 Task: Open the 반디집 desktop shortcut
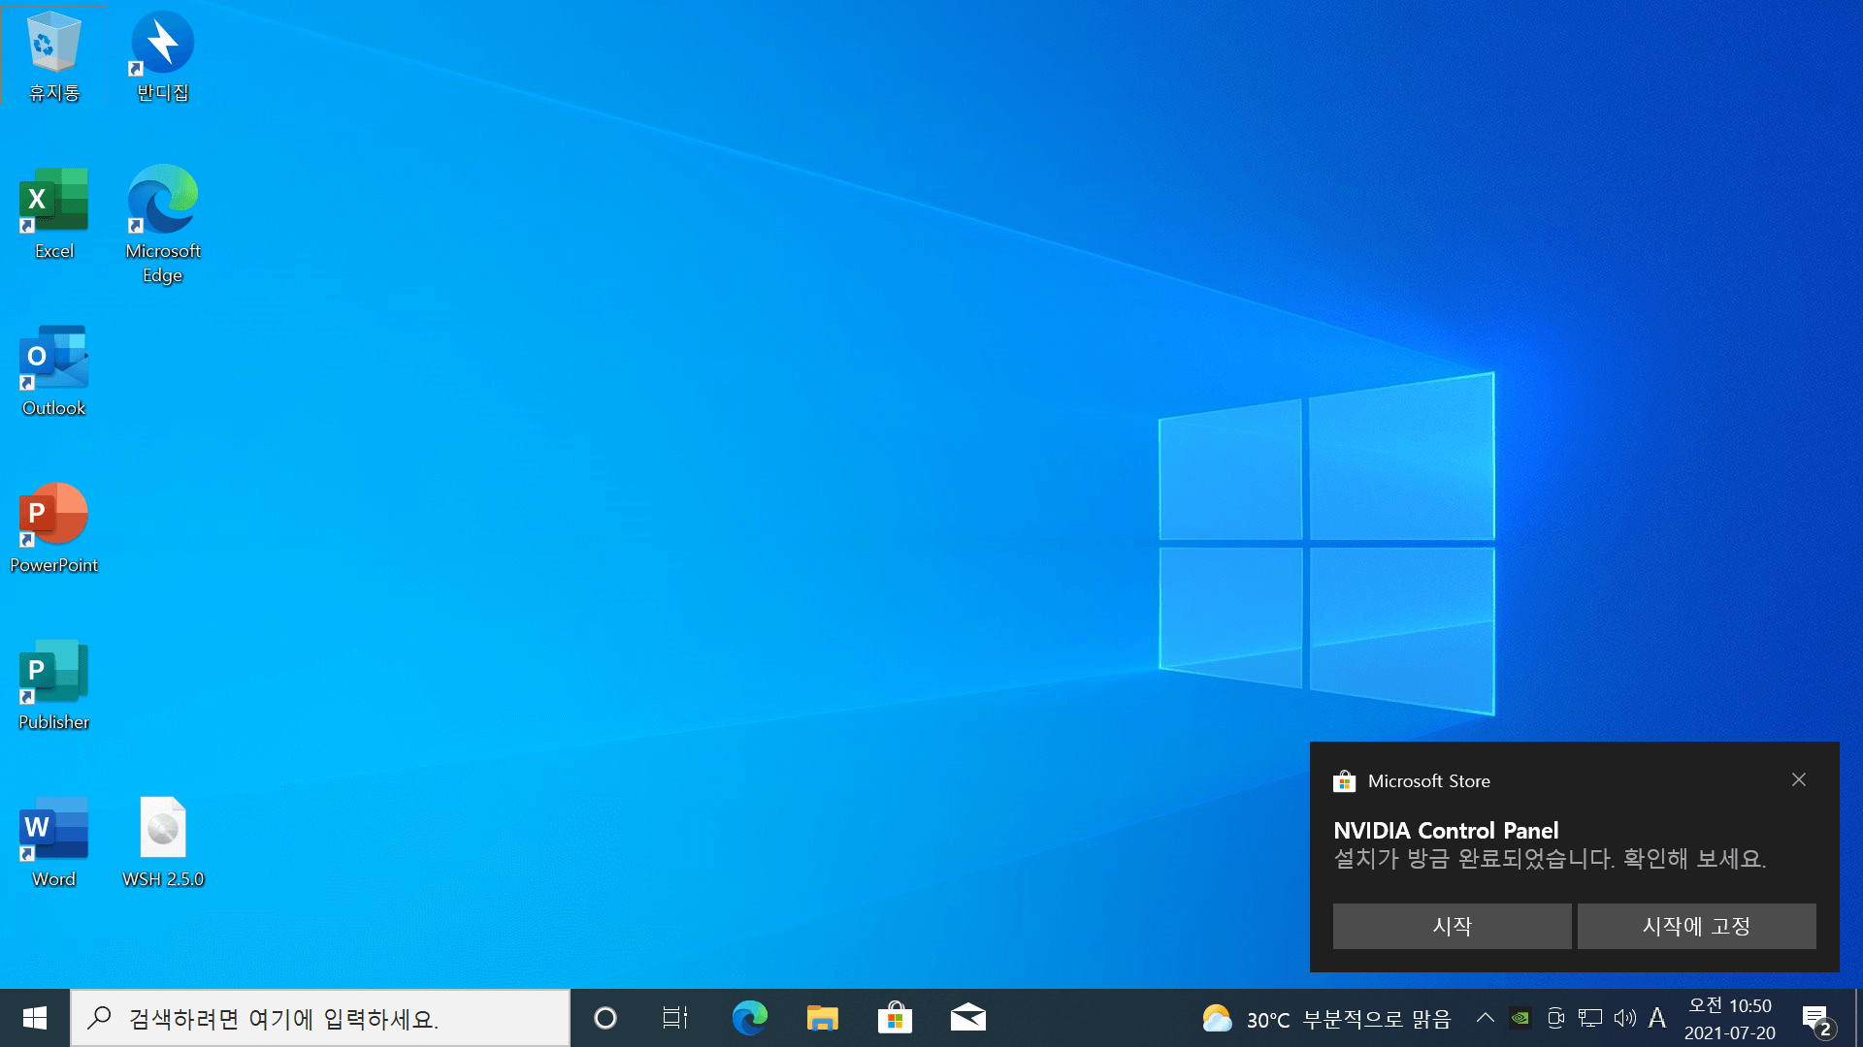[x=162, y=56]
